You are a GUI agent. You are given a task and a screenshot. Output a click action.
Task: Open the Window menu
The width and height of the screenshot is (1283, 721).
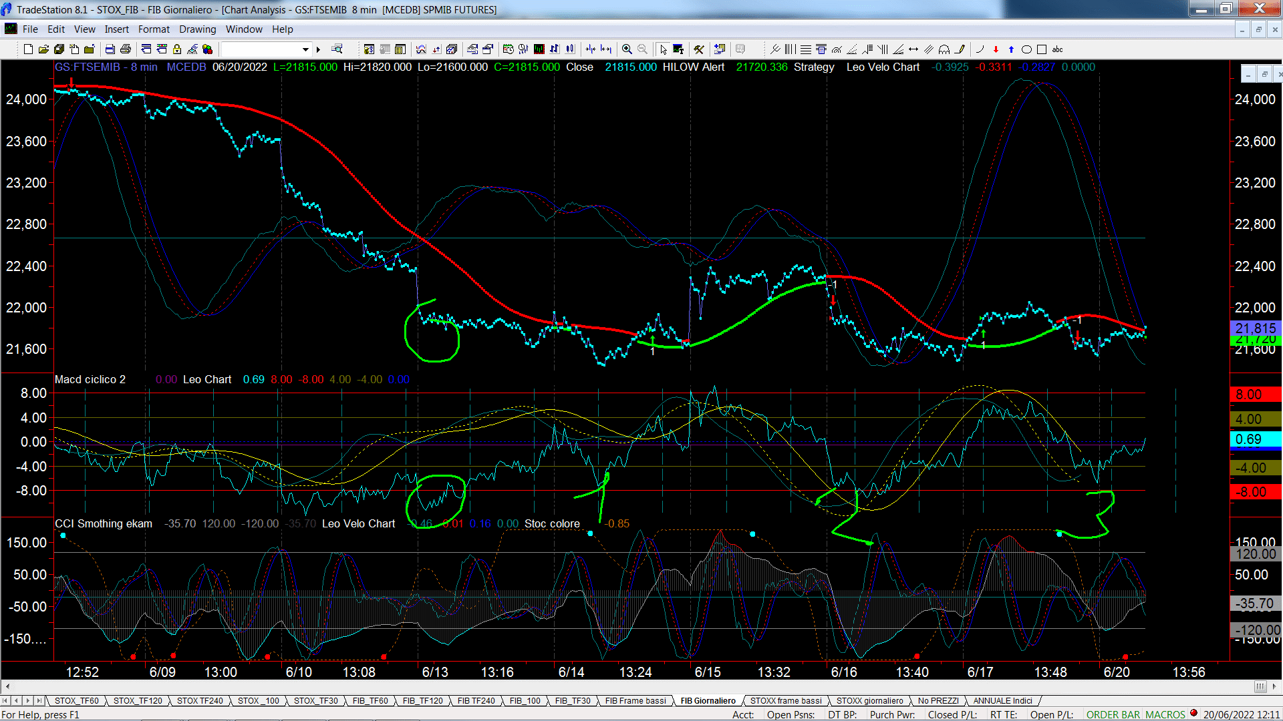(244, 29)
